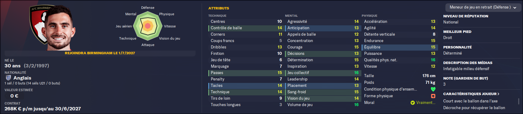
Task: Click the green heart overall condition icon
Action: [x=433, y=89]
